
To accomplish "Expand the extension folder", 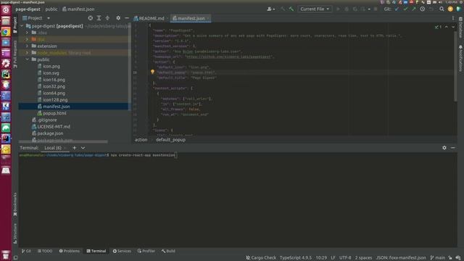I will 28,46.
